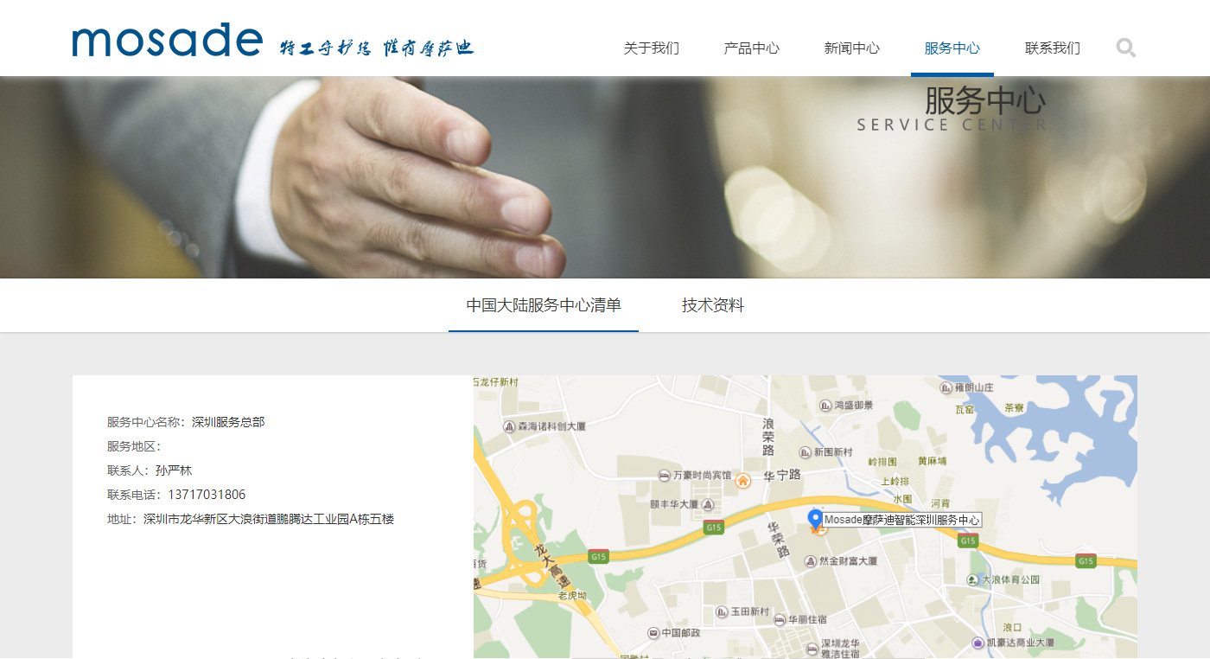
Task: Click the 然金财富大厦 building icon
Action: pyautogui.click(x=810, y=561)
